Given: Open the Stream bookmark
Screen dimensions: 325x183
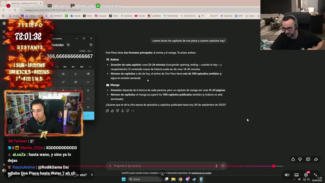Looking at the screenshot, I should (14, 16).
